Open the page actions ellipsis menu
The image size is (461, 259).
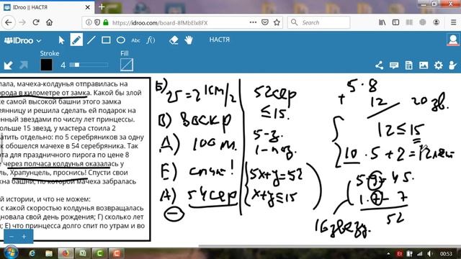[253, 22]
